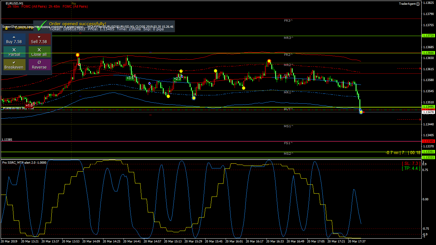Click the Ny session label
The width and height of the screenshot is (436, 245).
[74, 3]
